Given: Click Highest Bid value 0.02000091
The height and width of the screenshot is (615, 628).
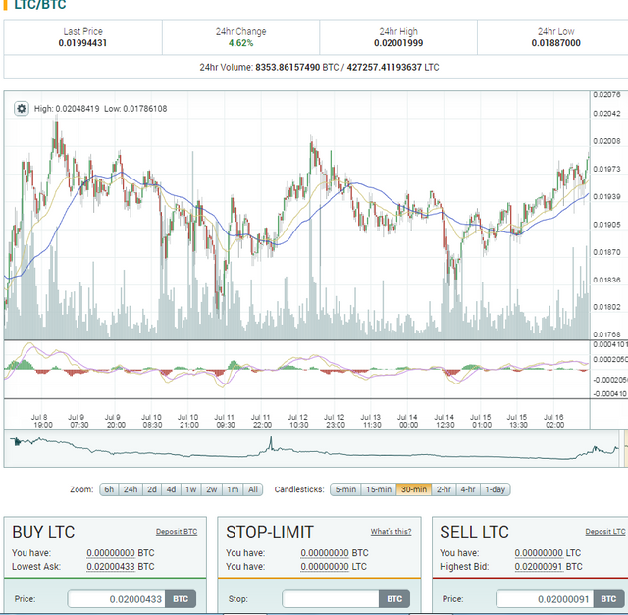Looking at the screenshot, I should tap(539, 567).
